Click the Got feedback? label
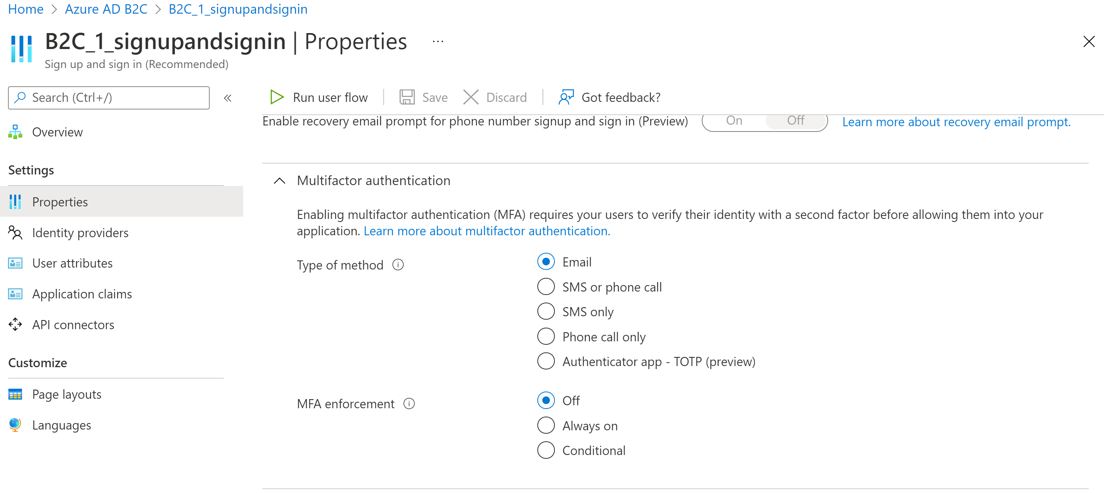The image size is (1104, 493). pos(621,98)
